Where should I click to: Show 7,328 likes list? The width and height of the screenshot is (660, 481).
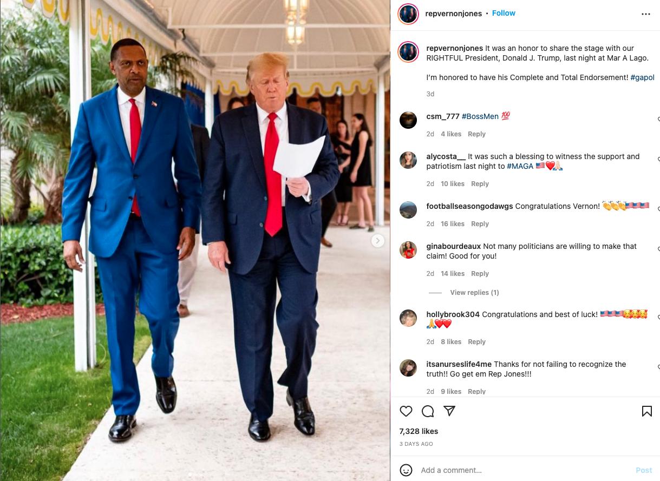[419, 431]
